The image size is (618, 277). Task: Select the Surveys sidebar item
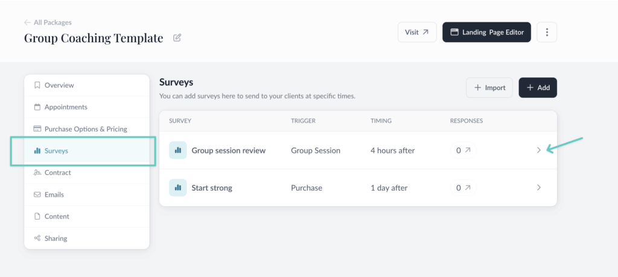point(56,151)
